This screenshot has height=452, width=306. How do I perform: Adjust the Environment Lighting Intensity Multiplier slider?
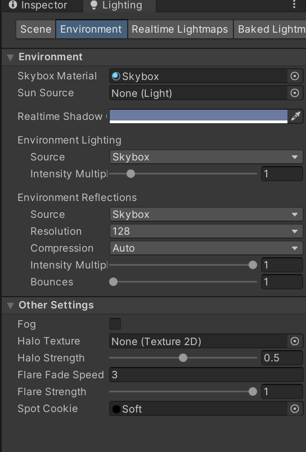click(183, 174)
